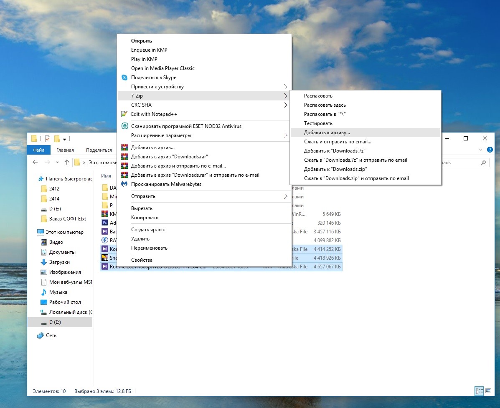Open the Файл ribbon tab
Image resolution: width=500 pixels, height=408 pixels.
coord(39,150)
